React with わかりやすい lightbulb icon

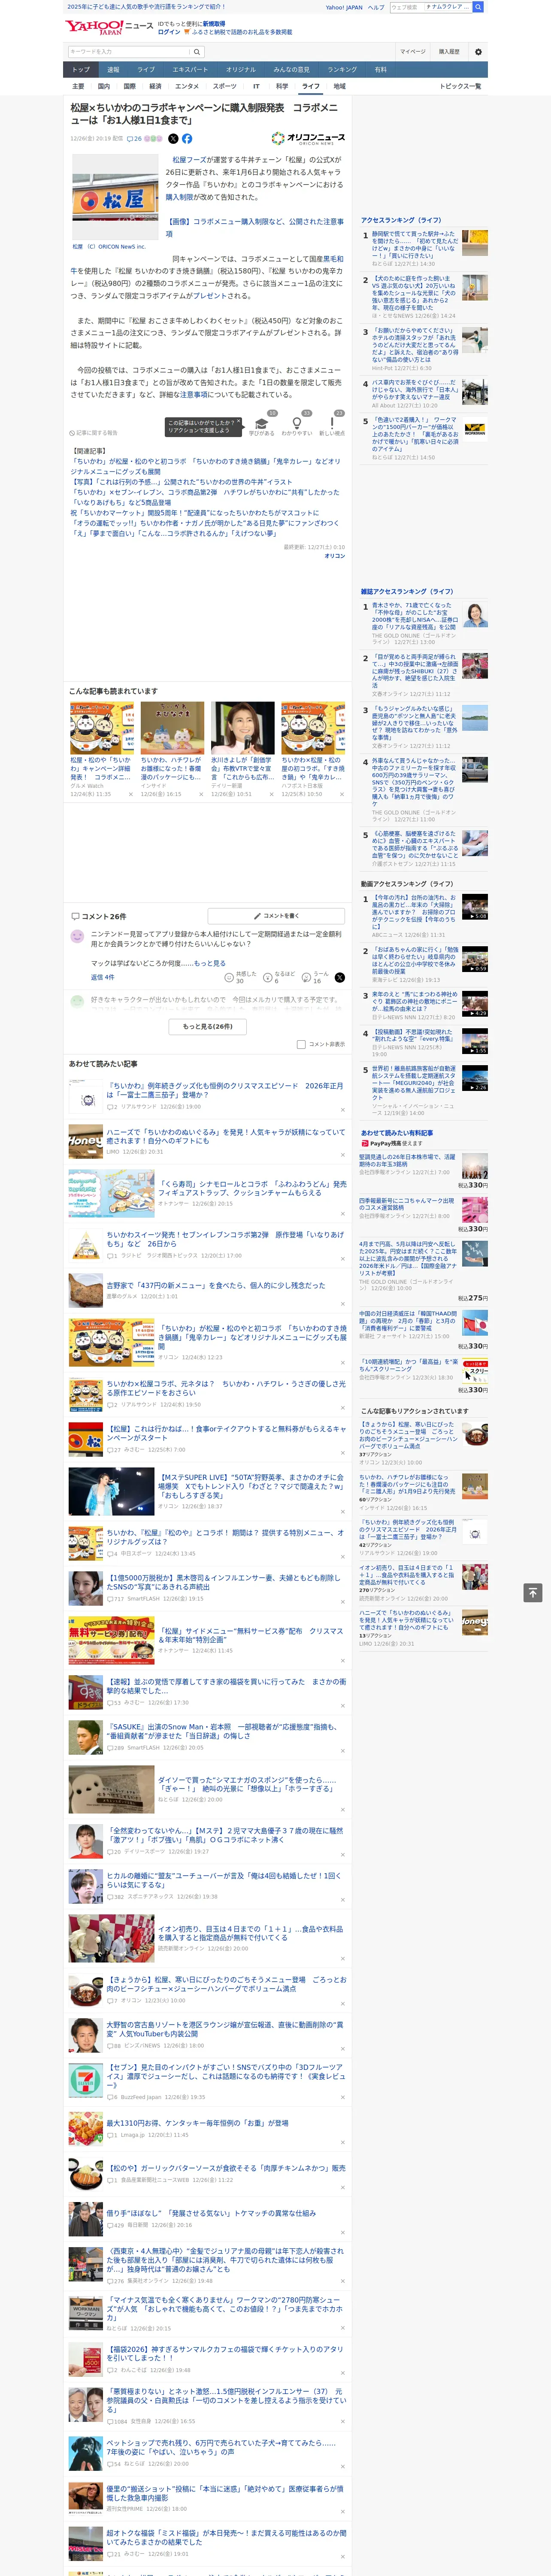coord(297,424)
